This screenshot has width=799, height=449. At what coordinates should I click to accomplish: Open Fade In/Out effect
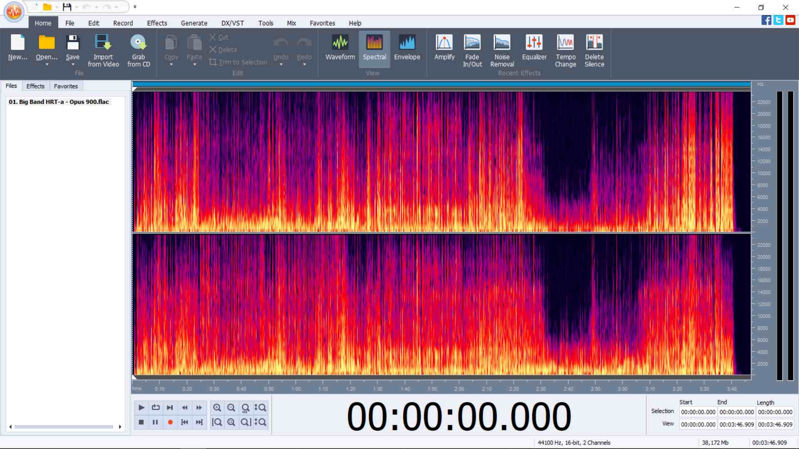pyautogui.click(x=472, y=49)
